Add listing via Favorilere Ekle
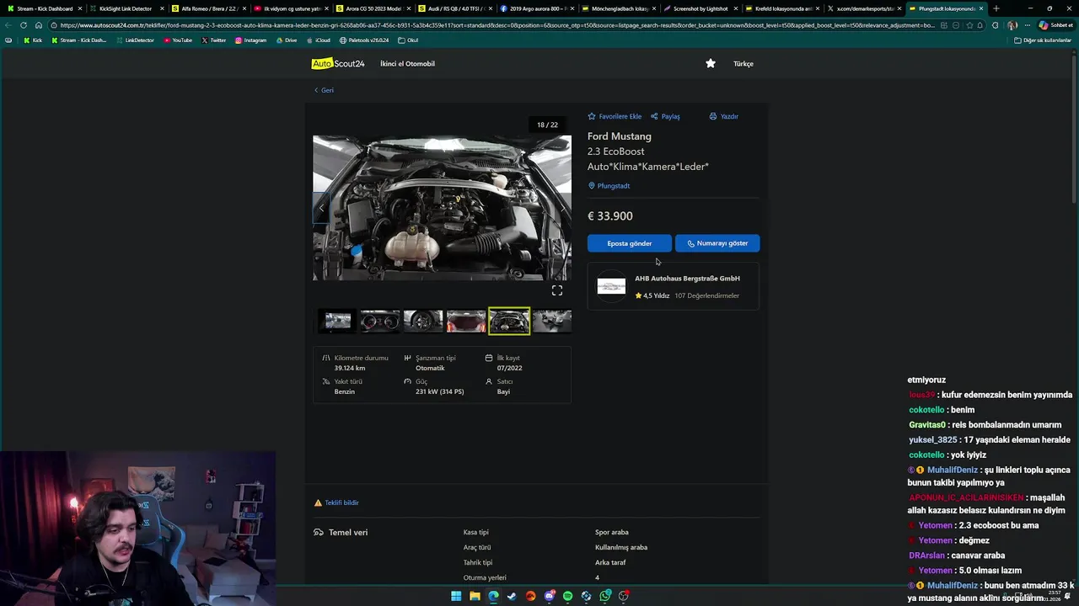This screenshot has height=606, width=1079. click(x=615, y=116)
